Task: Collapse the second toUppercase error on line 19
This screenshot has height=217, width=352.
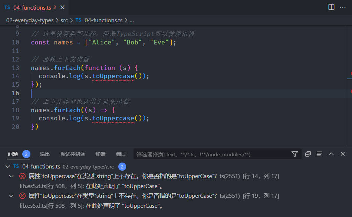Action: tap(11, 196)
